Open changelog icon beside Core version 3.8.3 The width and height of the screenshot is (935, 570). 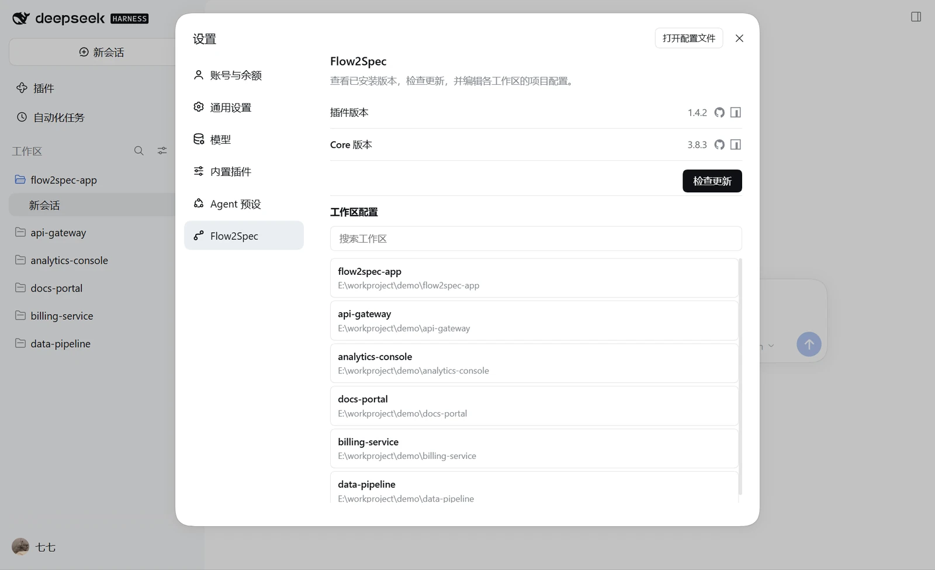click(736, 144)
